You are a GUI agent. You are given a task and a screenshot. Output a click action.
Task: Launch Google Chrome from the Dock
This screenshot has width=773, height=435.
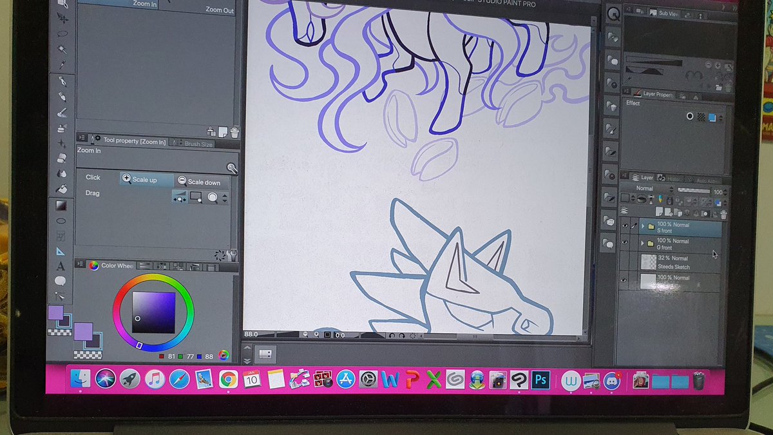click(x=228, y=379)
